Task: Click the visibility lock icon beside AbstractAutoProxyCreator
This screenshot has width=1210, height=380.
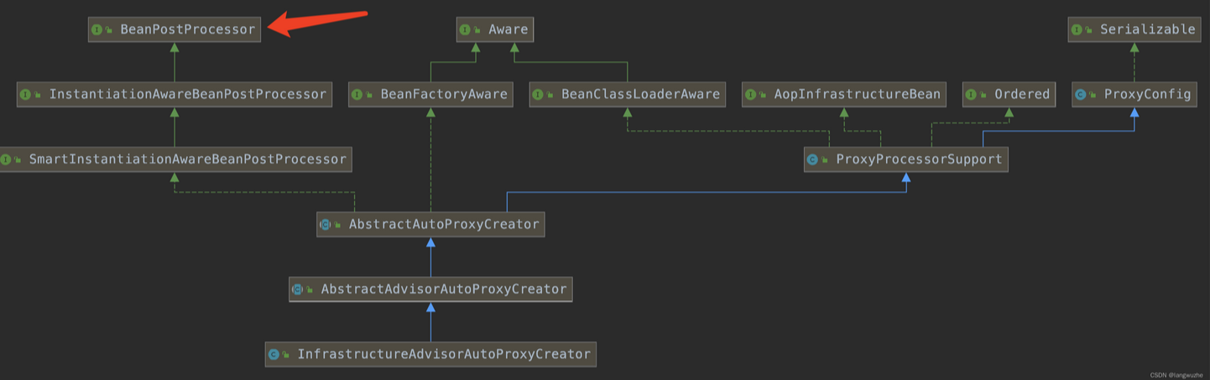Action: (x=338, y=225)
